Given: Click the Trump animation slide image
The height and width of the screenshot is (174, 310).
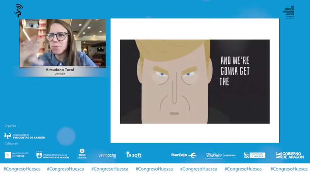Looking at the screenshot, I should (195, 82).
